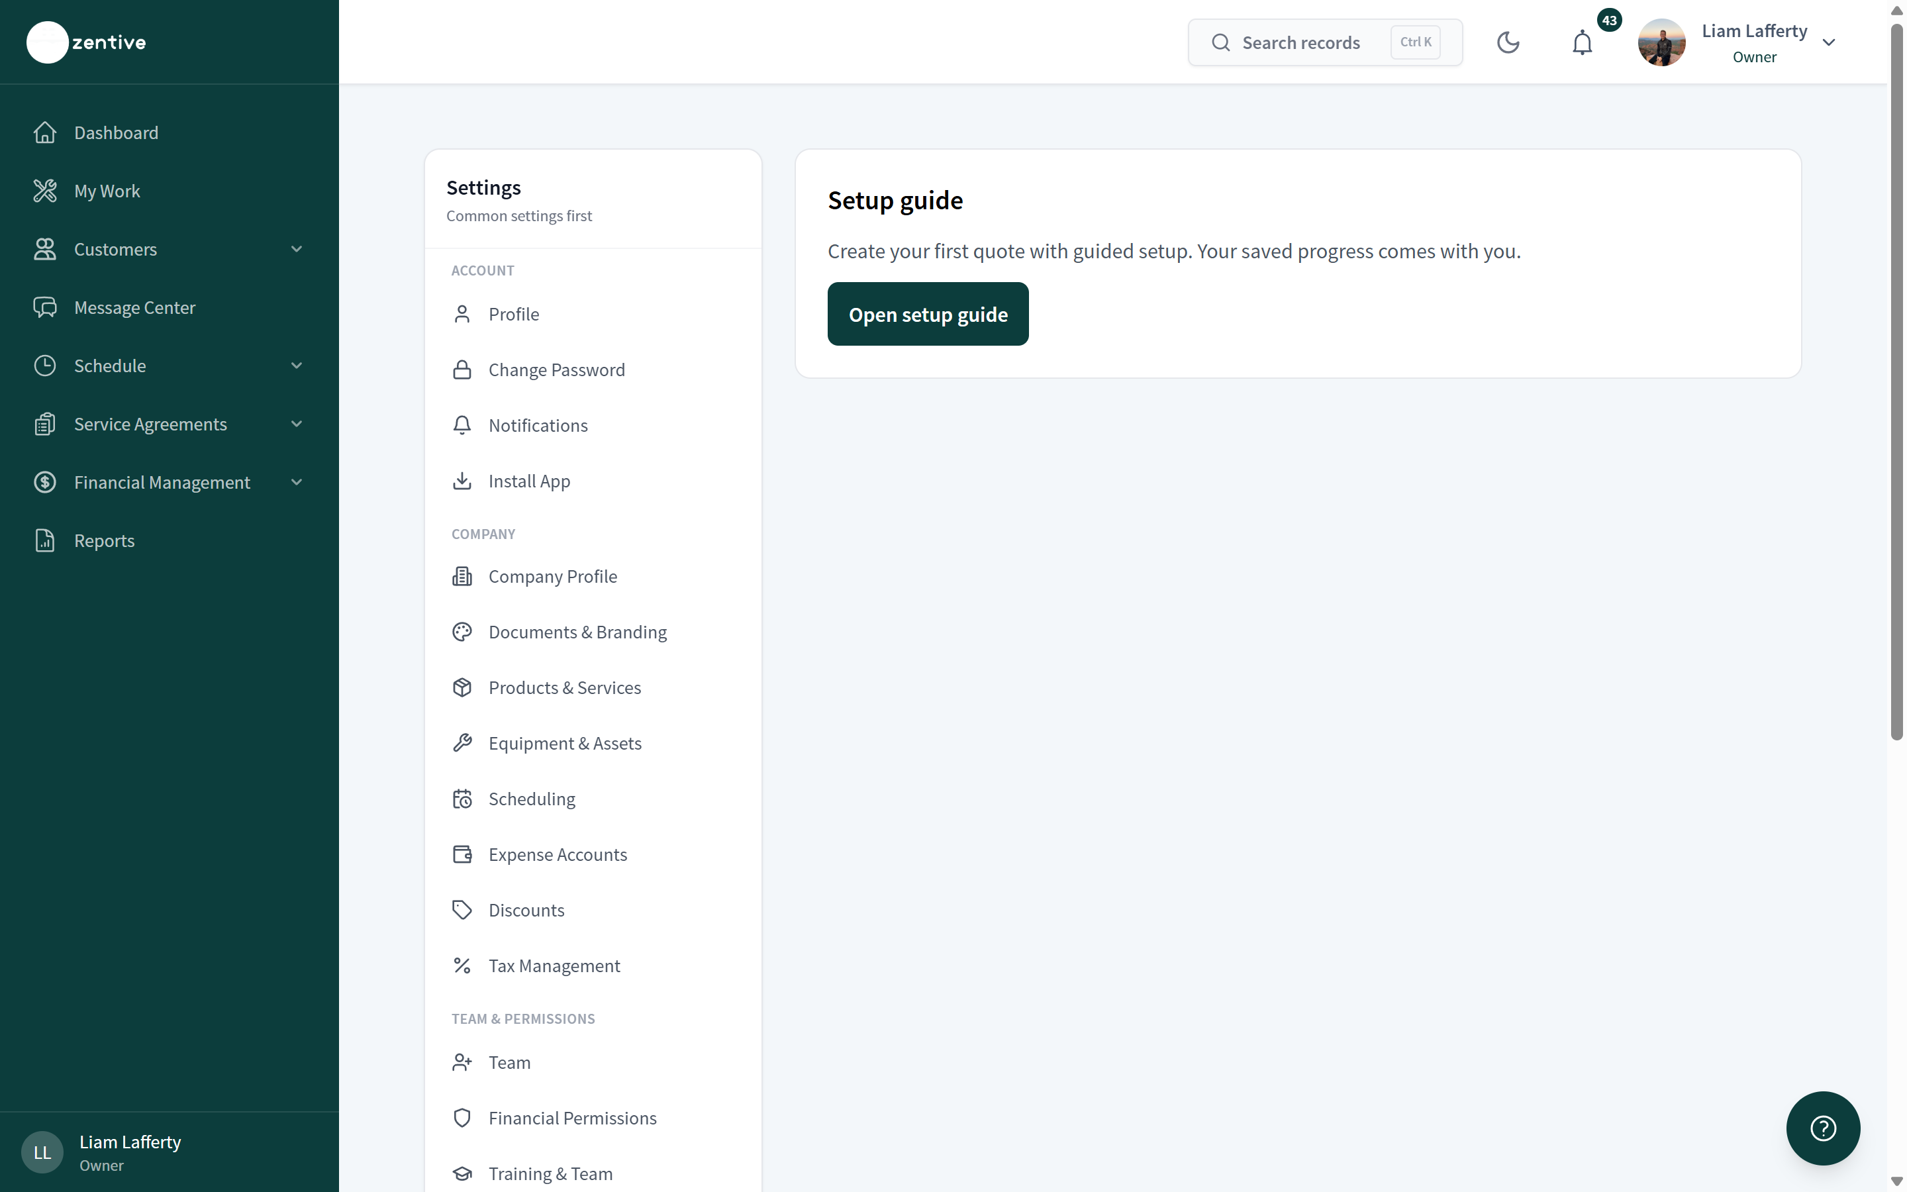
Task: Expand the Financial Management submenu chevron
Action: [x=297, y=483]
